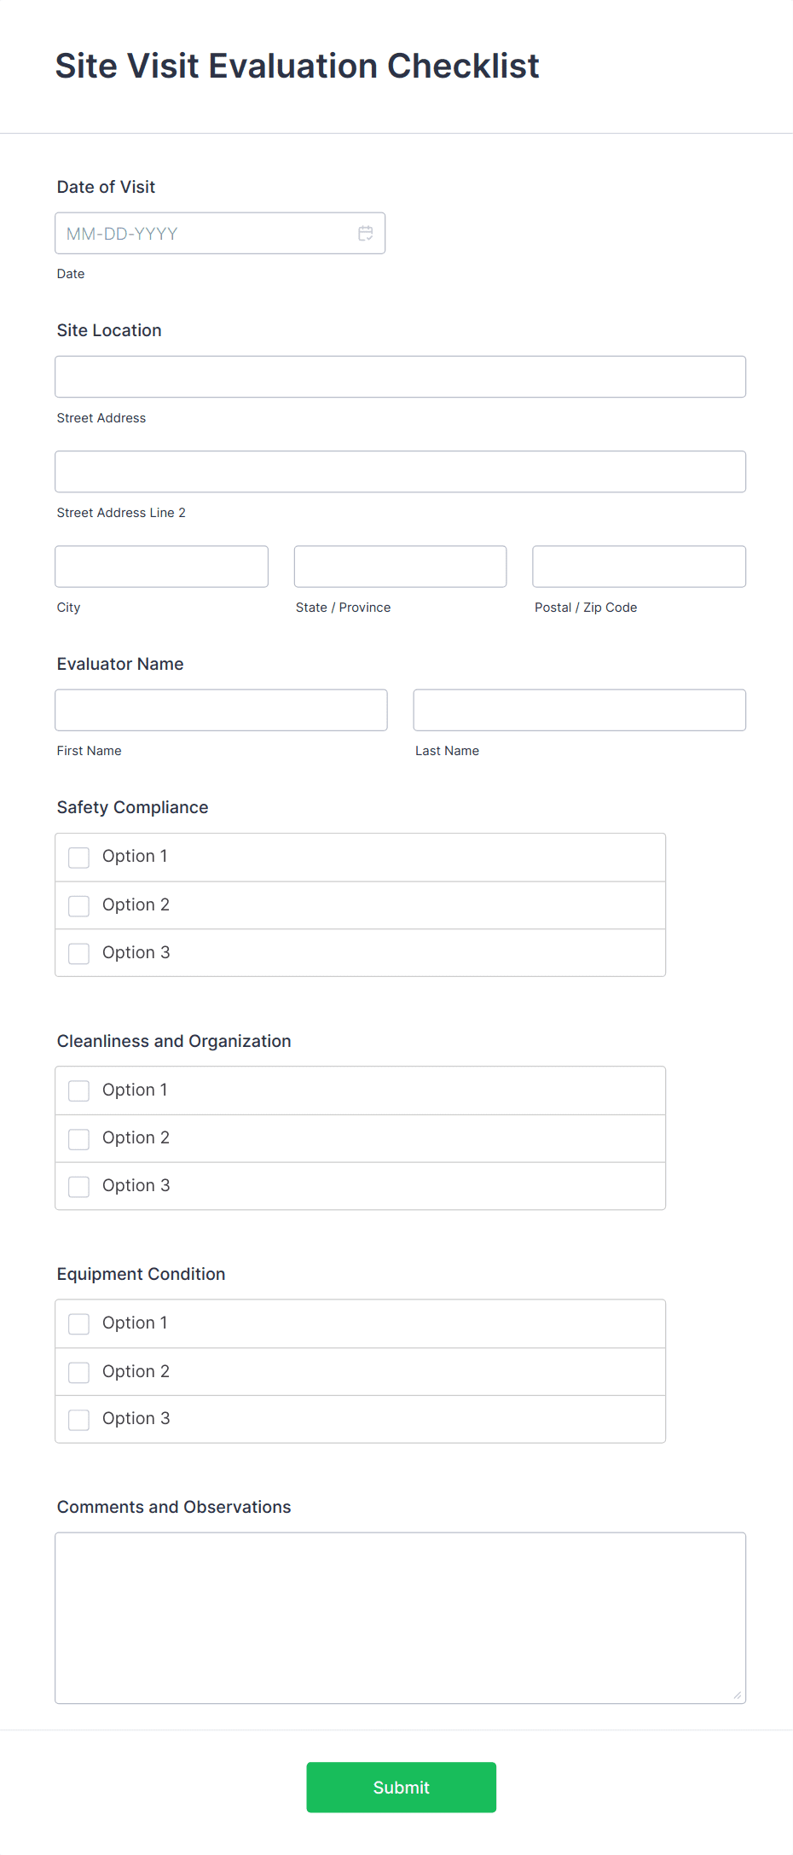Viewport: 793px width, 1855px height.
Task: Click the City input field
Action: 160,566
